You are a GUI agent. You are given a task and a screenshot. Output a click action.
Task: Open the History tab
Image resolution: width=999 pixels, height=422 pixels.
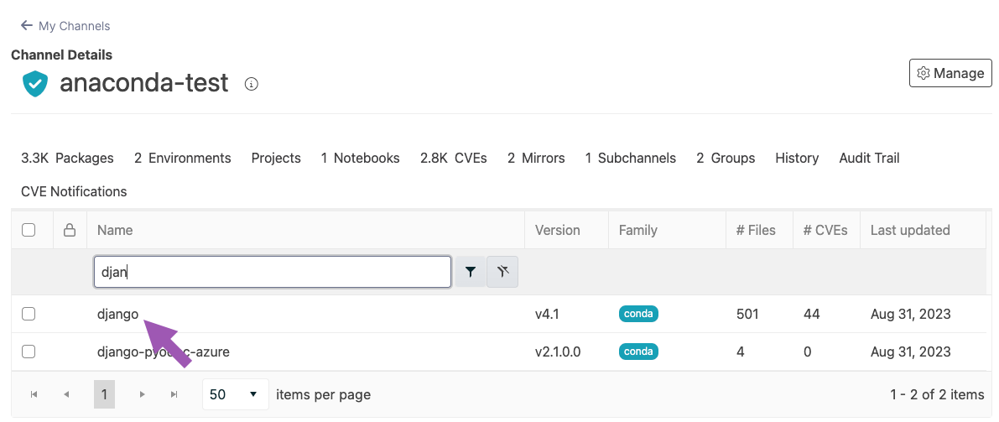(796, 158)
